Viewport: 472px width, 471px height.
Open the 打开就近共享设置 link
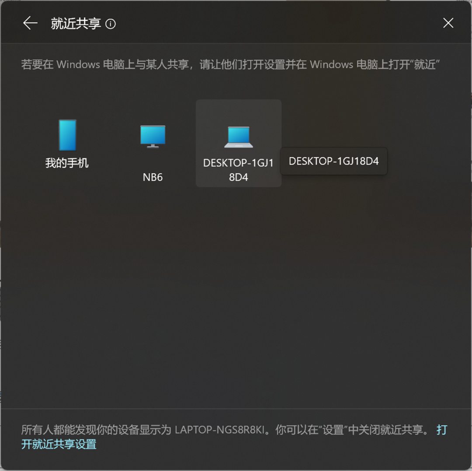pyautogui.click(x=234, y=437)
